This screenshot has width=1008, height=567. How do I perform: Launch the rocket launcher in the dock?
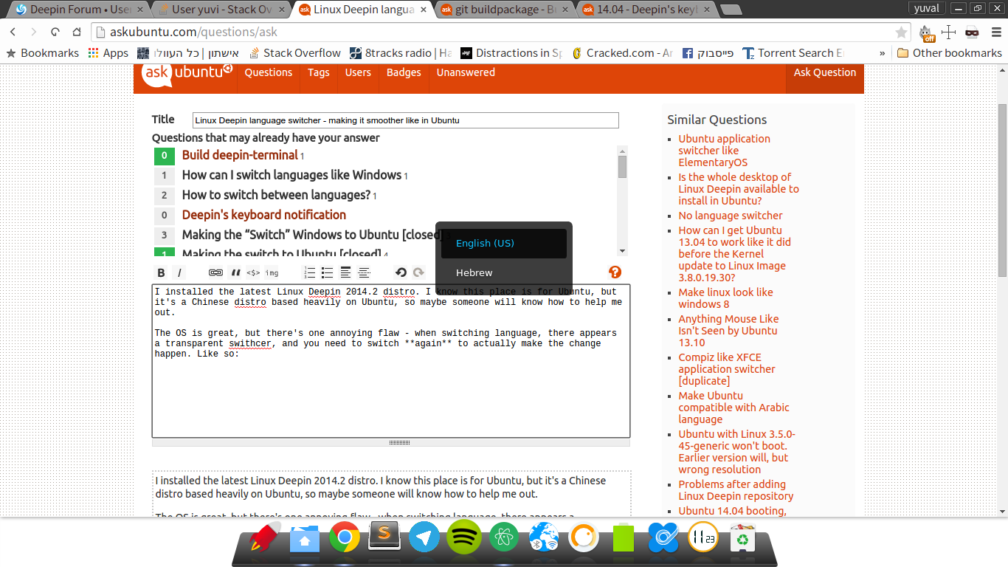point(263,539)
